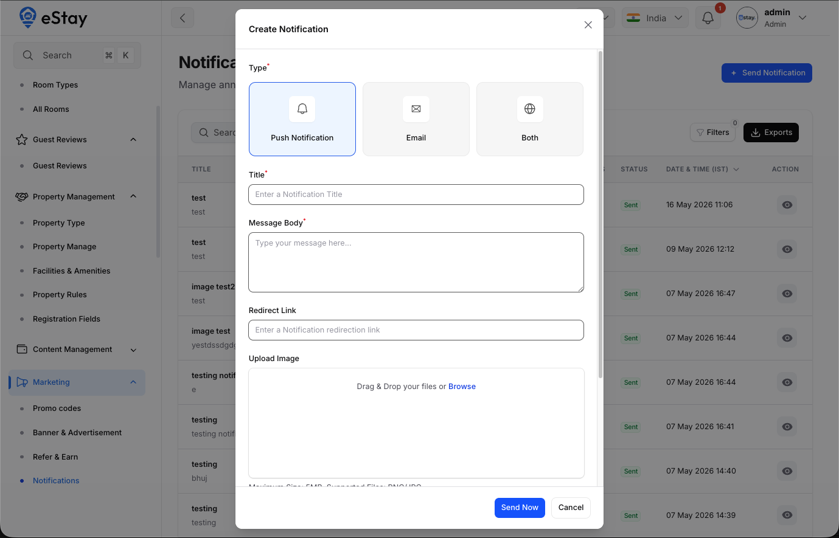Focus the notification Title input
The image size is (839, 538).
(416, 195)
